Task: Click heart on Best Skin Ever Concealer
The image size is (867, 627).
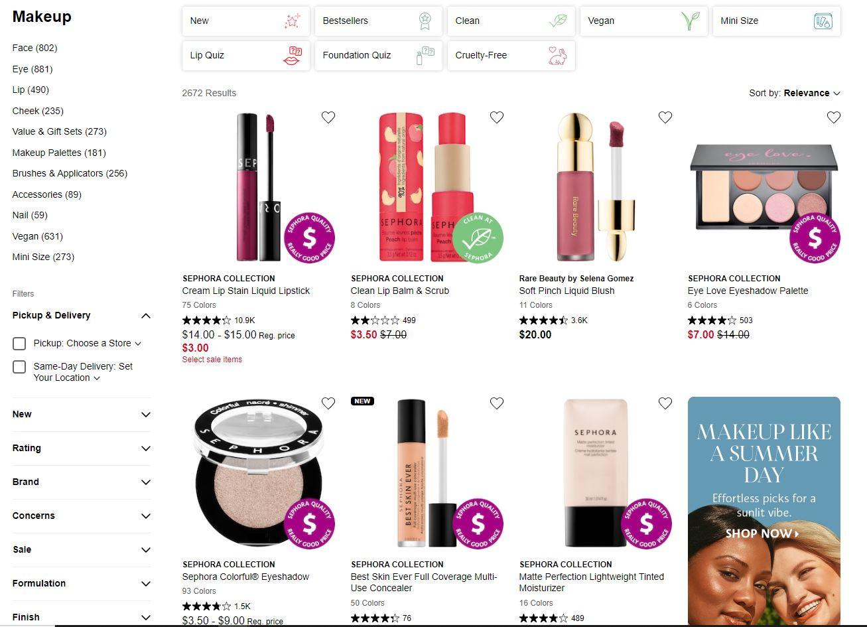Action: 497,403
